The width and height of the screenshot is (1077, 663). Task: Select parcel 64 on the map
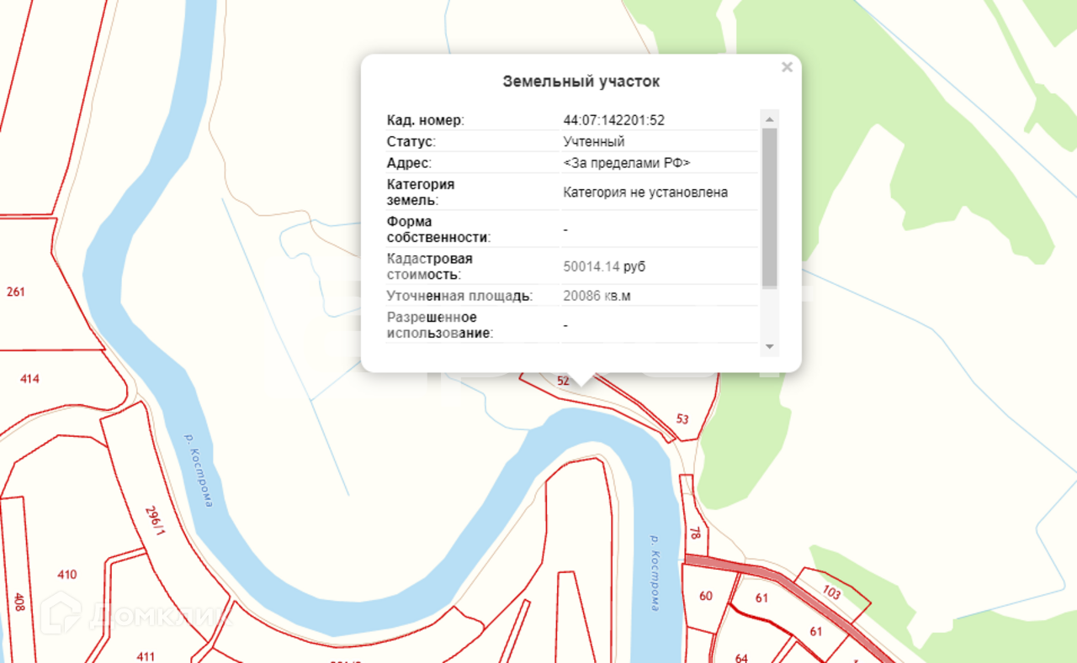741,658
